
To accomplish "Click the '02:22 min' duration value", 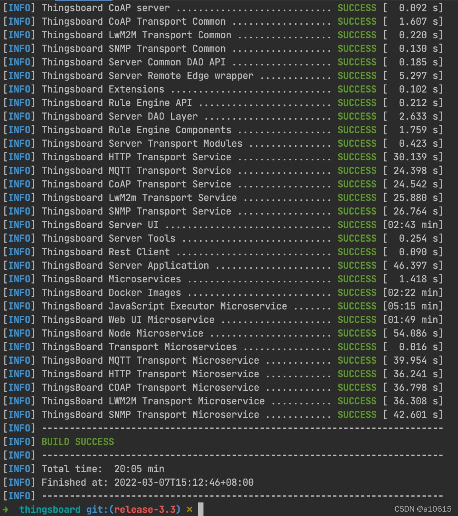I will pos(413,293).
